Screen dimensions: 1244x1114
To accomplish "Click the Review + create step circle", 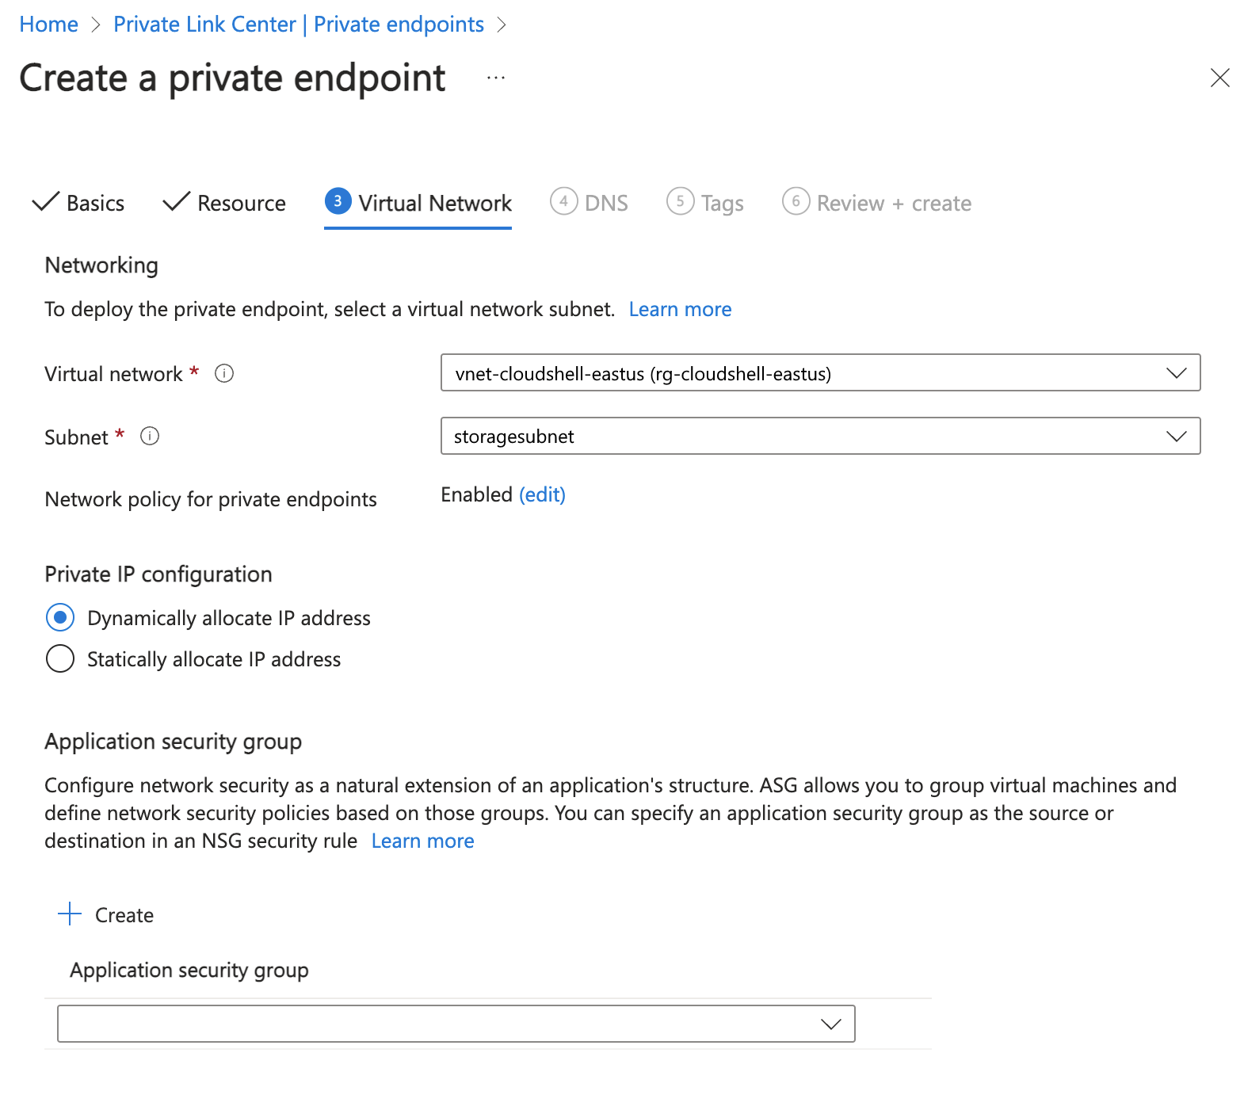I will (796, 201).
